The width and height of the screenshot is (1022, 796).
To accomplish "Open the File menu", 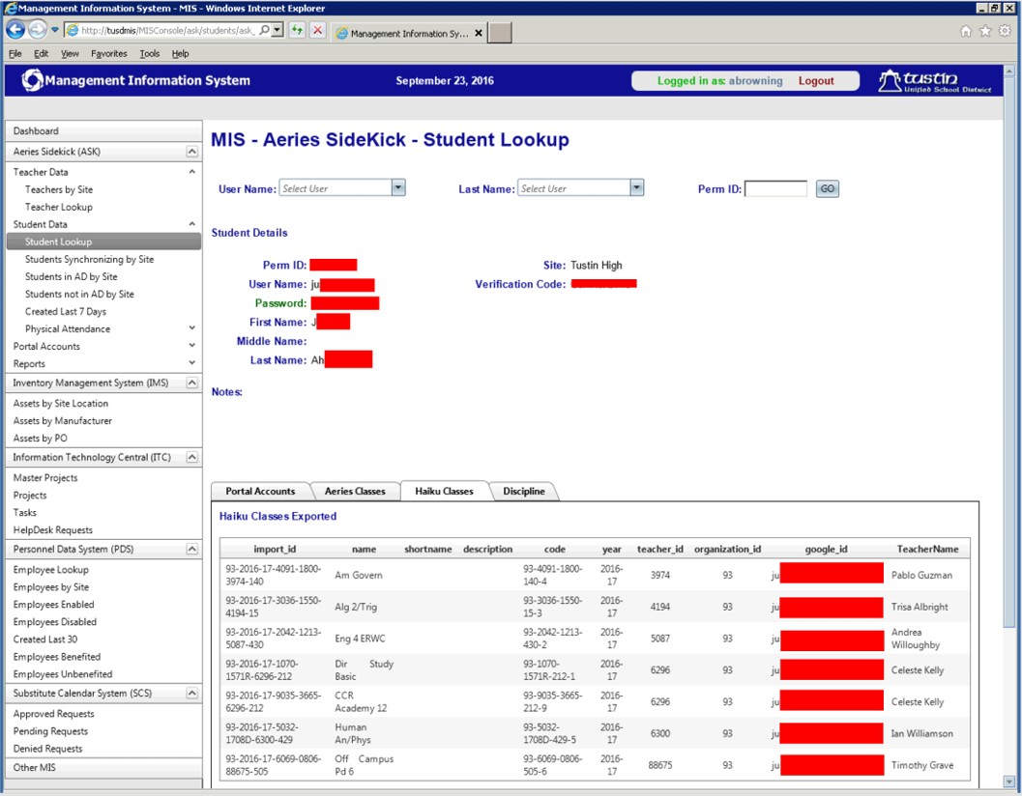I will coord(15,53).
